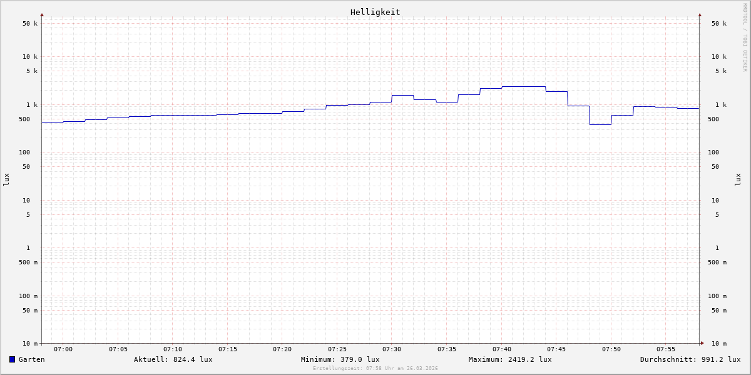Click the lowest dip of the blue line
Image resolution: width=751 pixels, height=375 pixels.
pyautogui.click(x=600, y=124)
